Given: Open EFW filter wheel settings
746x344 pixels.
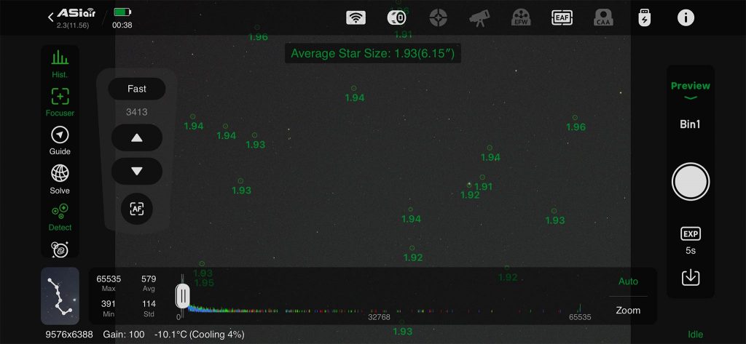Looking at the screenshot, I should 520,18.
